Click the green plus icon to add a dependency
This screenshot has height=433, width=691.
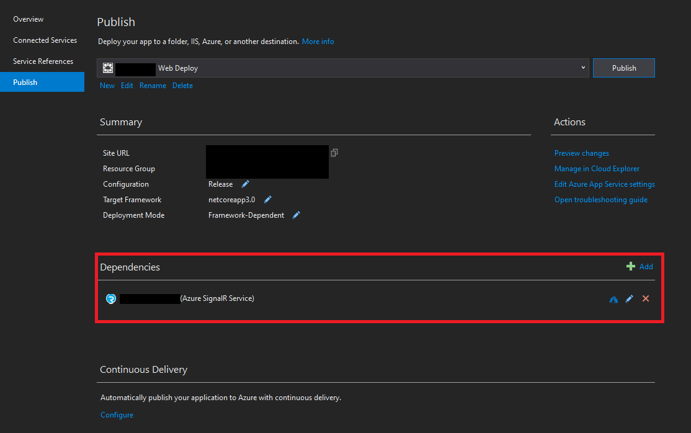[x=629, y=266]
